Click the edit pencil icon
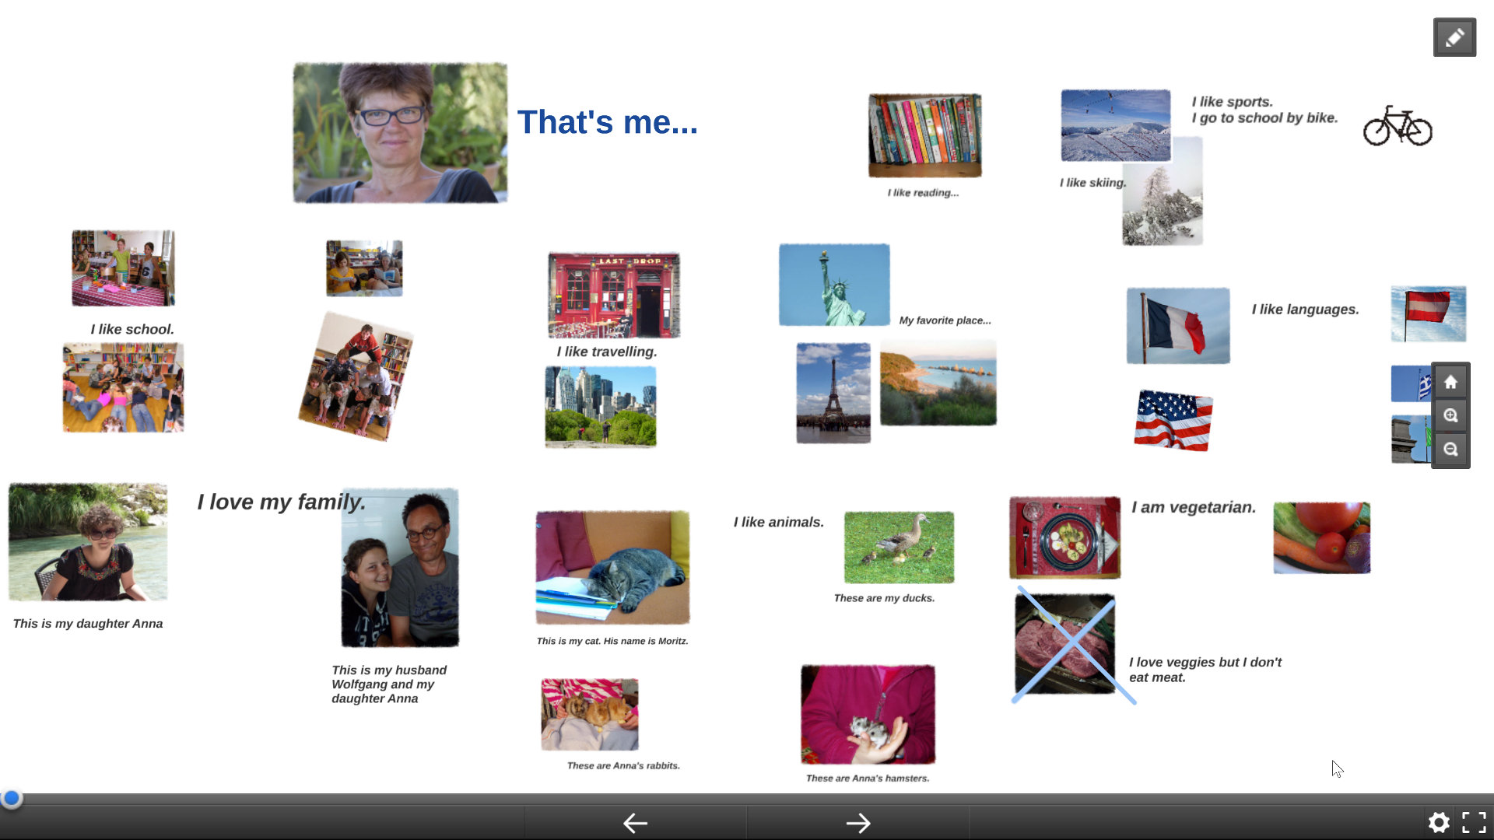 pyautogui.click(x=1454, y=37)
